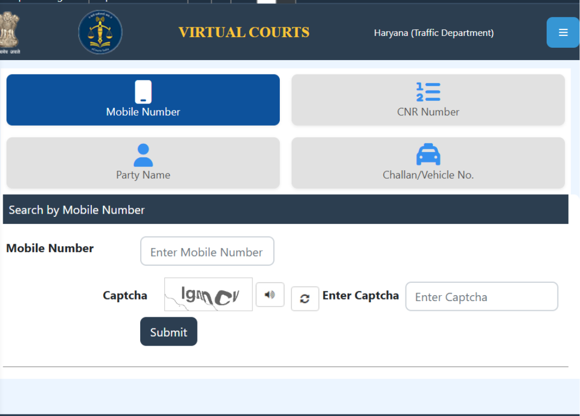Click the person icon above Party Name
Image resolution: width=580 pixels, height=416 pixels.
coord(143,155)
